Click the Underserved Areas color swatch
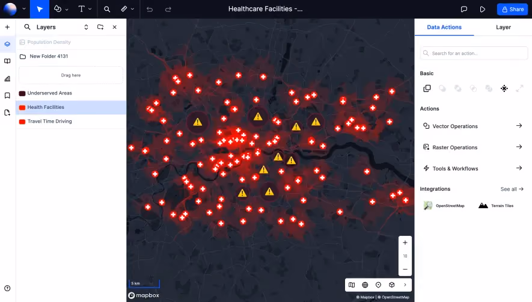 [x=22, y=93]
